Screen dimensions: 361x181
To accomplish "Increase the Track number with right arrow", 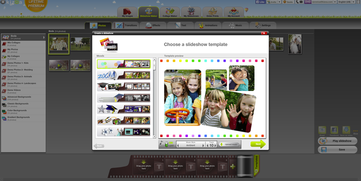I will [x=215, y=146].
